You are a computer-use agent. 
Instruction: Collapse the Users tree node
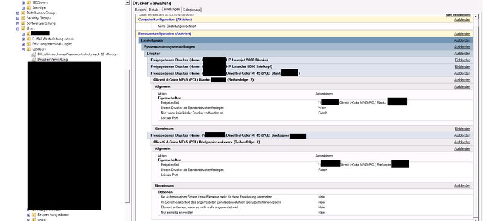18,28
